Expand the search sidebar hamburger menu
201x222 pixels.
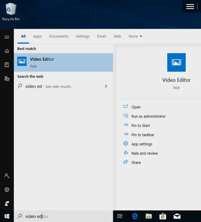point(7,37)
